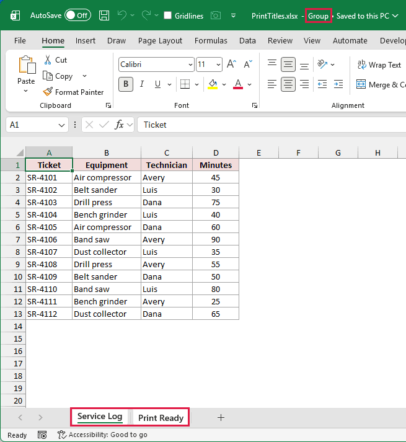Click the Borders icon
This screenshot has width=406, height=442.
[185, 84]
